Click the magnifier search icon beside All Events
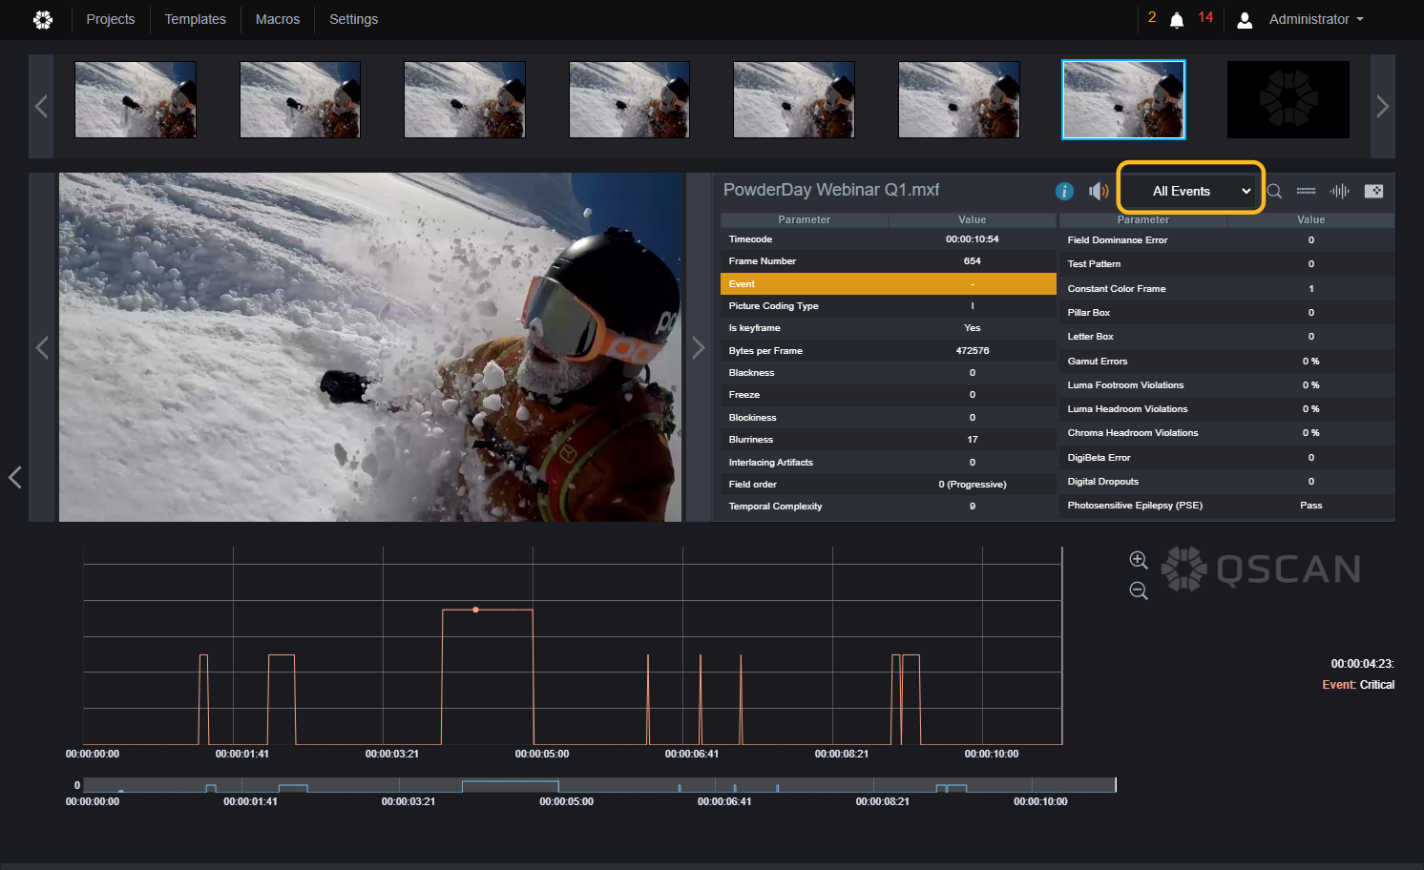The height and width of the screenshot is (870, 1424). (1274, 191)
